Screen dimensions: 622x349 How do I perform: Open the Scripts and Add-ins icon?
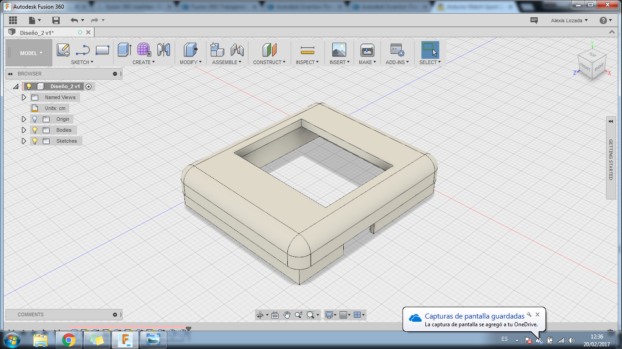click(397, 50)
